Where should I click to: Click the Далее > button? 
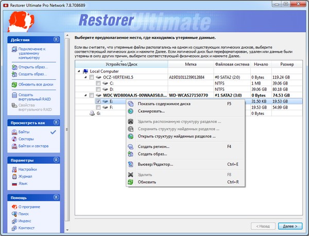(290, 226)
